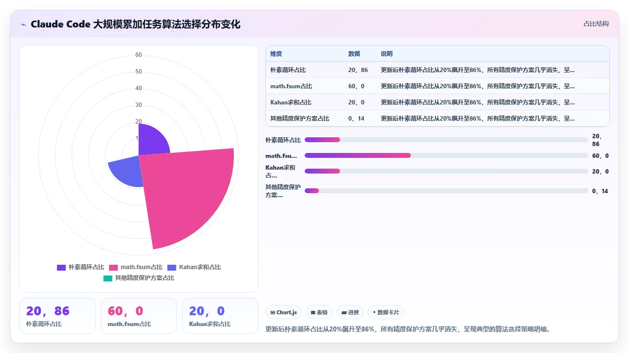The width and height of the screenshot is (629, 353).
Task: Click the radial axis label 60
Action: tap(139, 55)
